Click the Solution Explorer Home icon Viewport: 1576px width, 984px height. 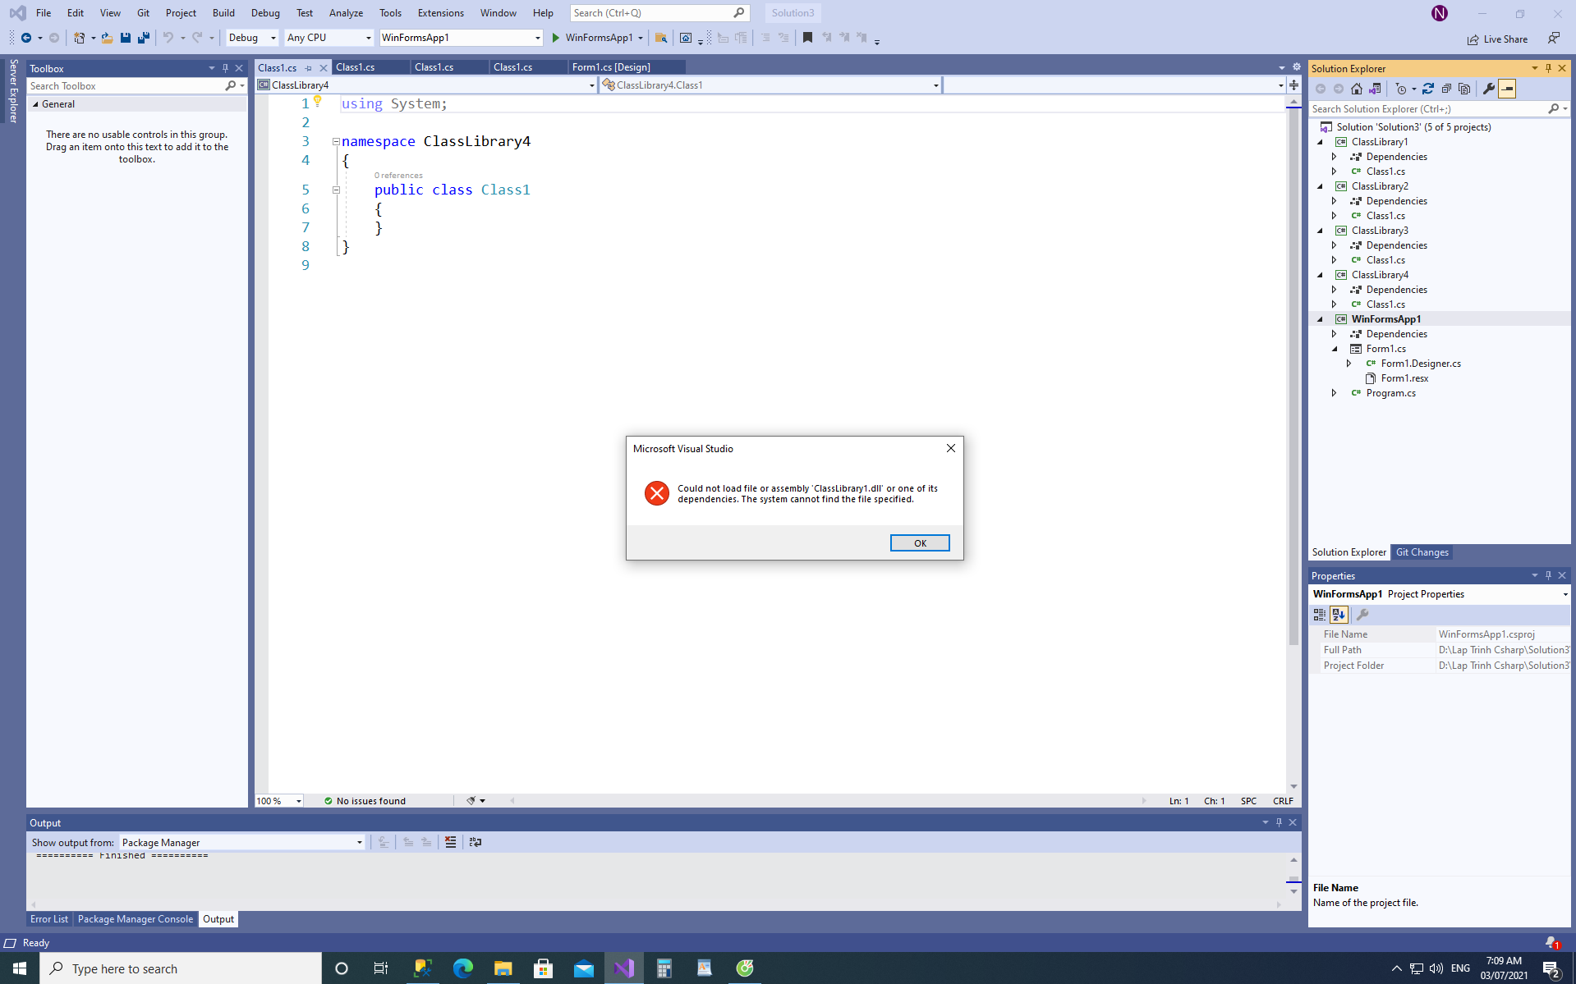pyautogui.click(x=1357, y=89)
